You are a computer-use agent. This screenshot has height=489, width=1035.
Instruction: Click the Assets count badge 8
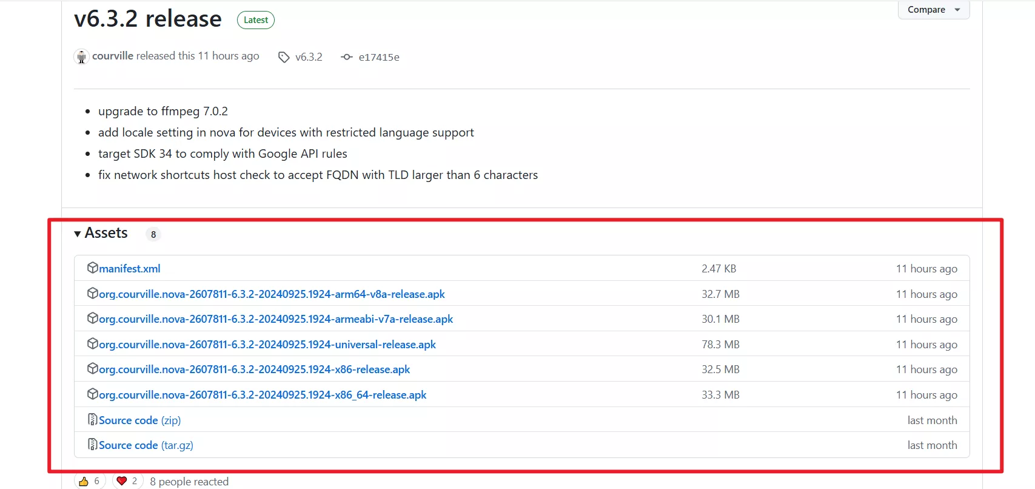pos(153,234)
